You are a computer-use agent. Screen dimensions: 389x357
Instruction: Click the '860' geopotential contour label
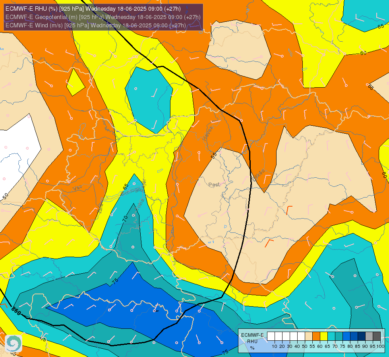[x=16, y=311]
